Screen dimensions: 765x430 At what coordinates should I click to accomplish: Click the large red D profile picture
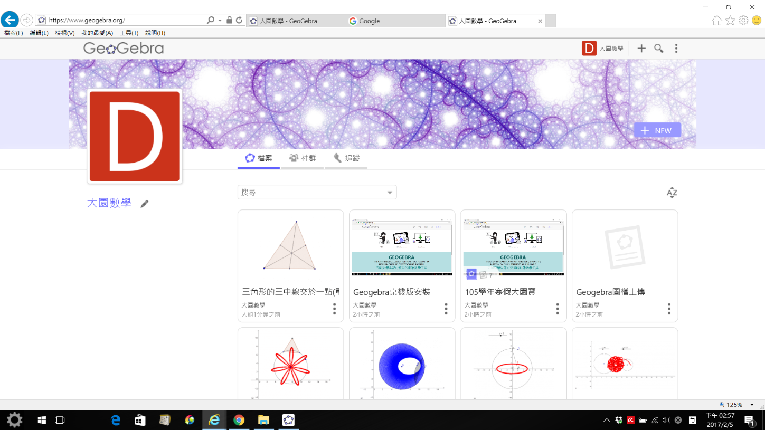pyautogui.click(x=135, y=136)
